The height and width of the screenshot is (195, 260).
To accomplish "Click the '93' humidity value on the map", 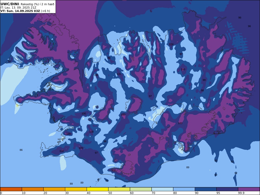I will click(216, 160).
